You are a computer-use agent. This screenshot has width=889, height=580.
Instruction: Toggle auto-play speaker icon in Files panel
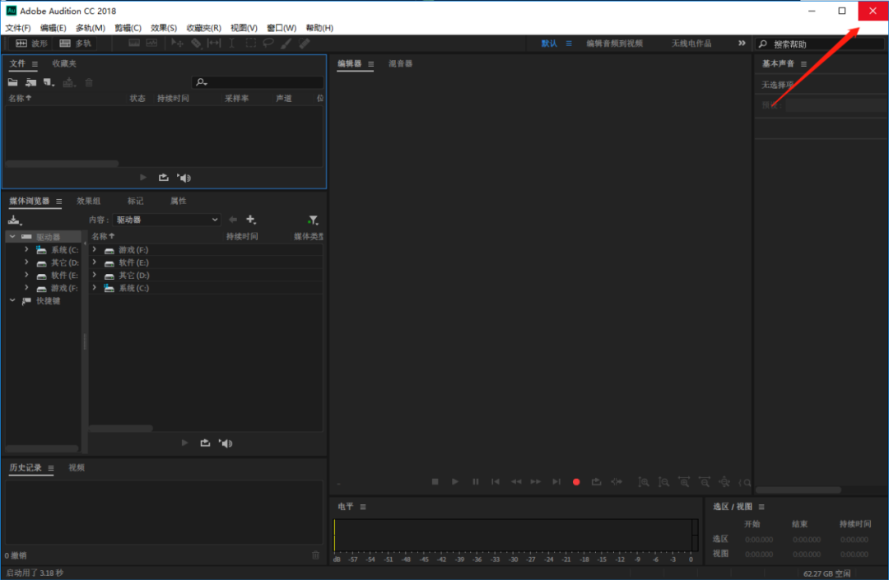pyautogui.click(x=184, y=178)
